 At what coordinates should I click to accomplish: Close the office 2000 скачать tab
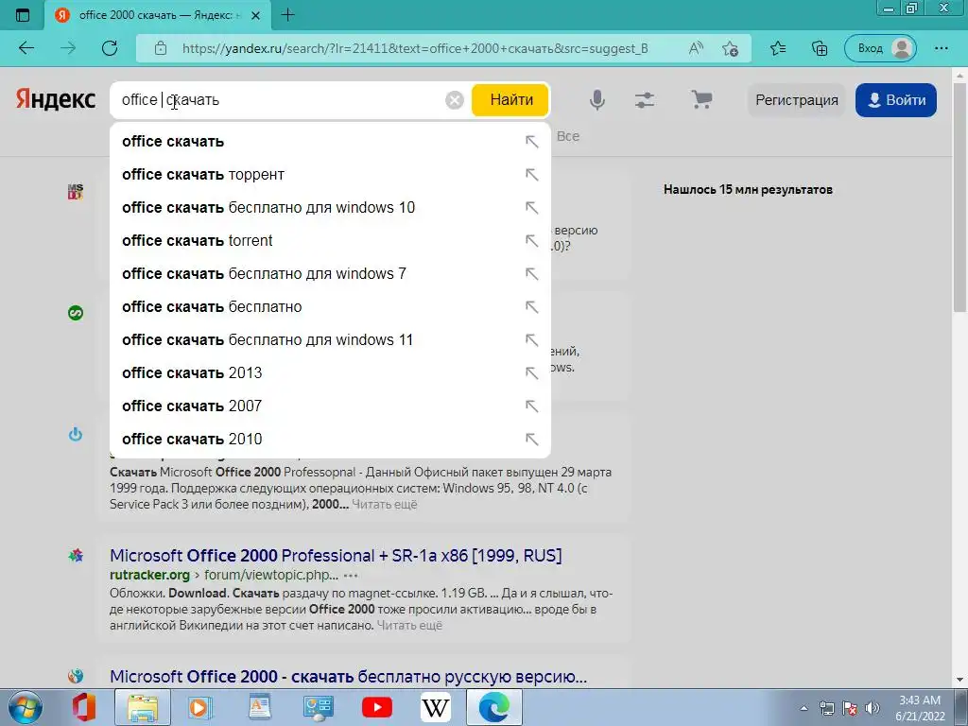pos(255,15)
